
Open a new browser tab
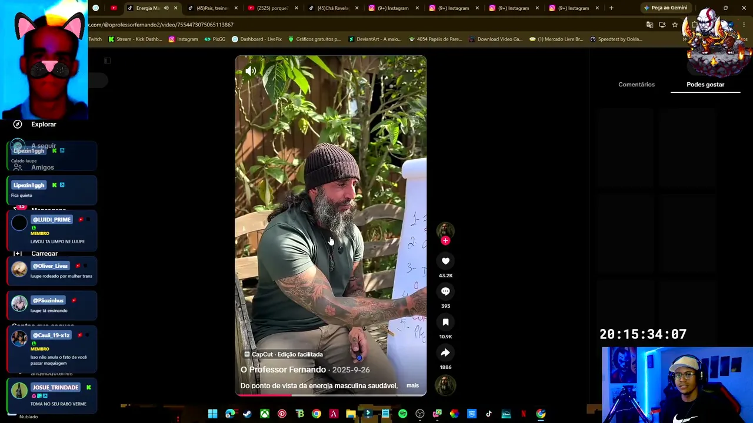click(x=611, y=8)
